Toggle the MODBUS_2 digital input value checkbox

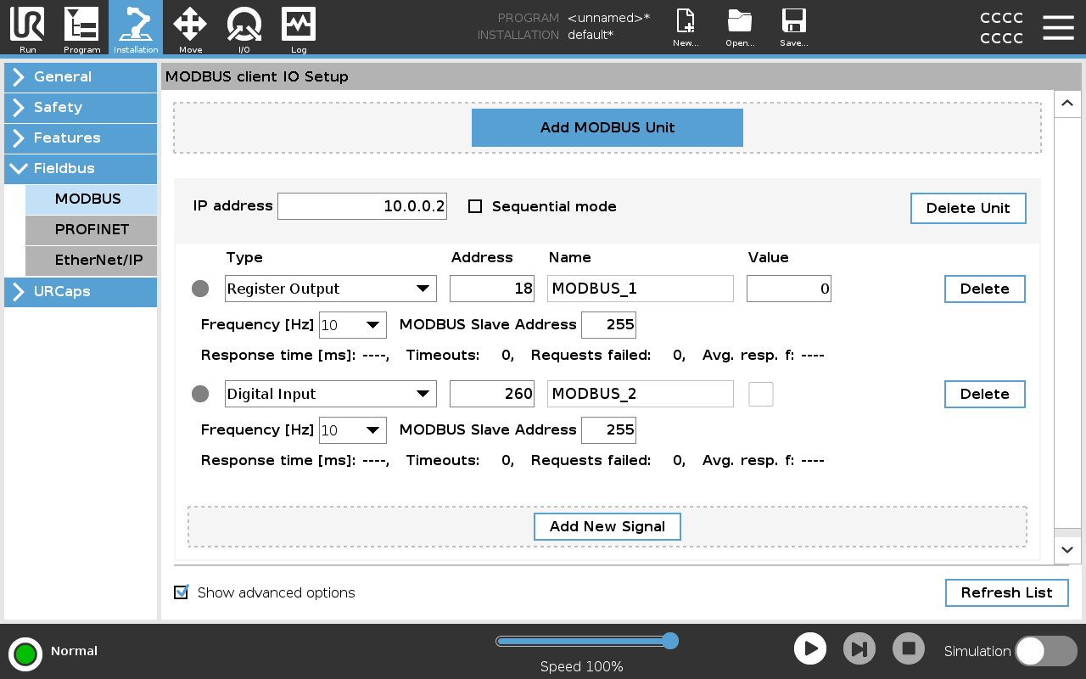click(761, 393)
